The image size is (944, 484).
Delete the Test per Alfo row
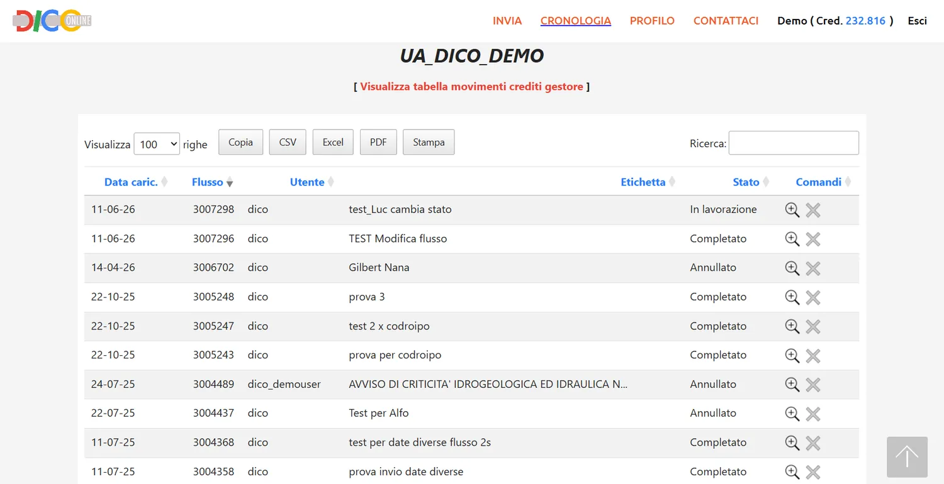coord(813,414)
